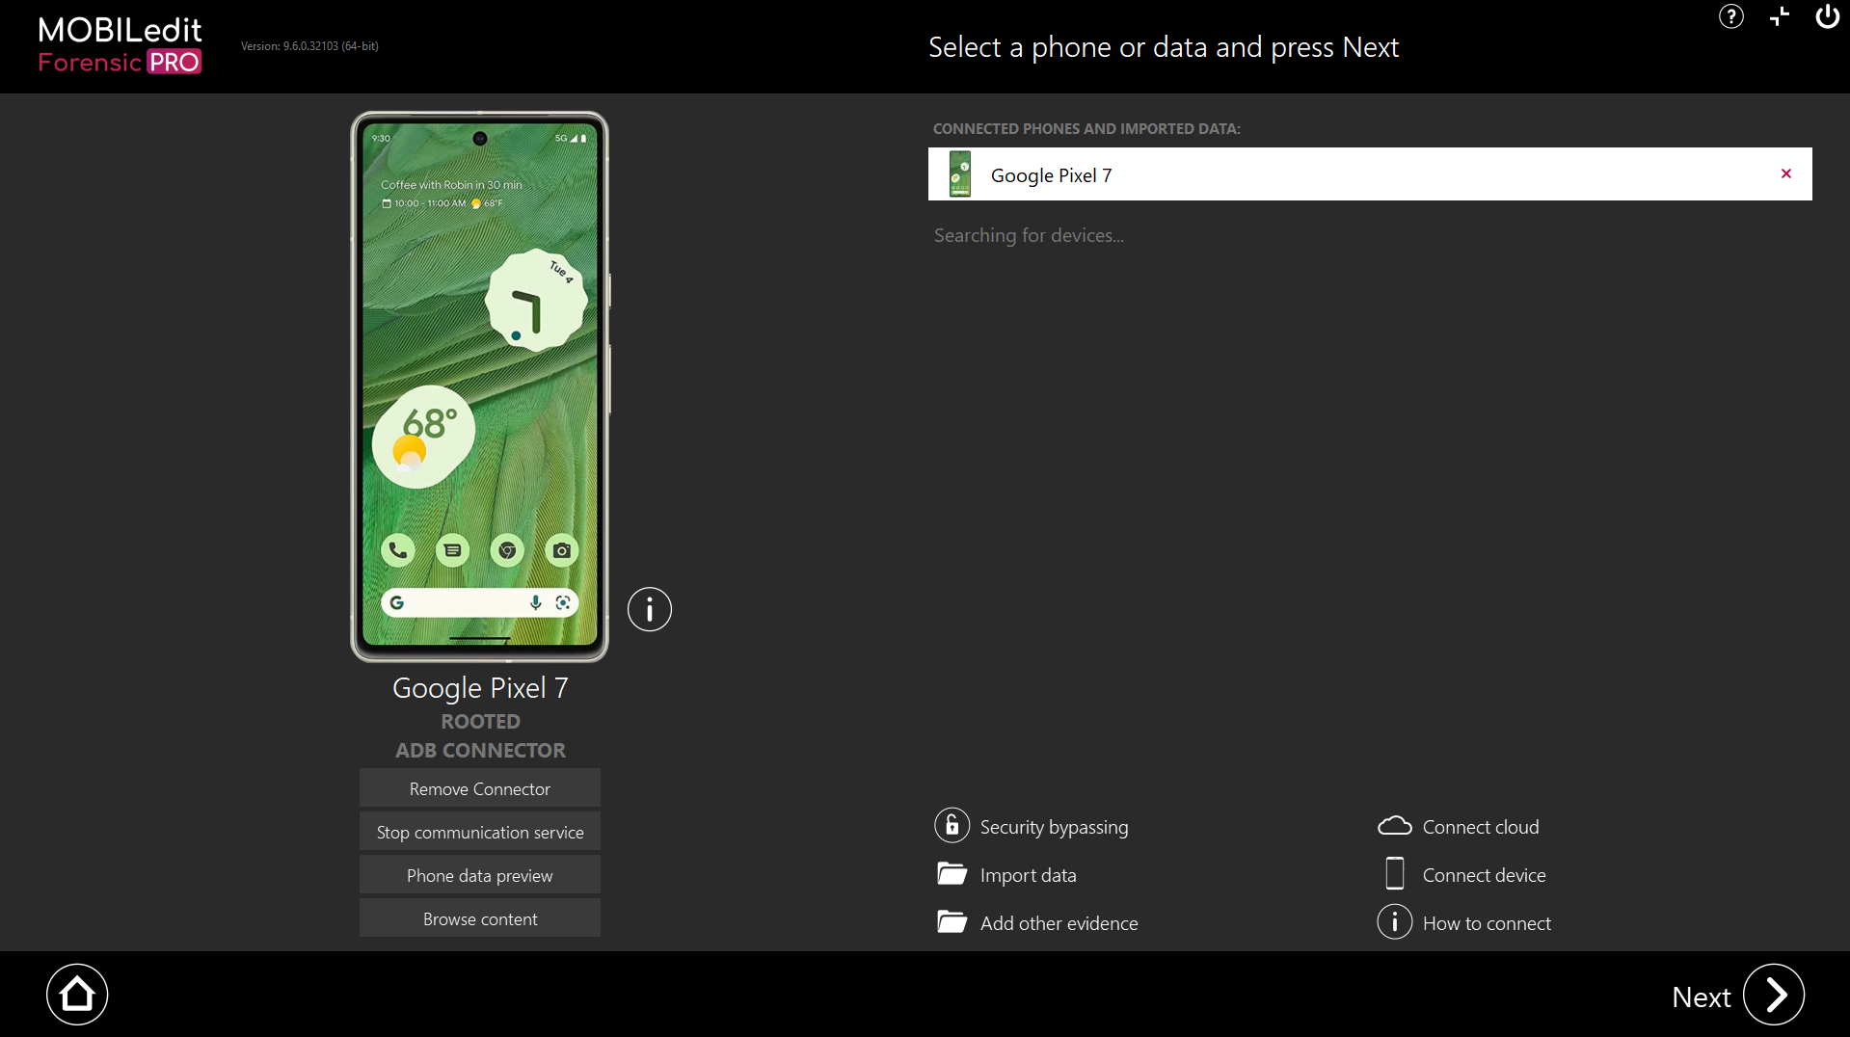The image size is (1850, 1037).
Task: Click the window resize arrows icon
Action: tap(1780, 16)
